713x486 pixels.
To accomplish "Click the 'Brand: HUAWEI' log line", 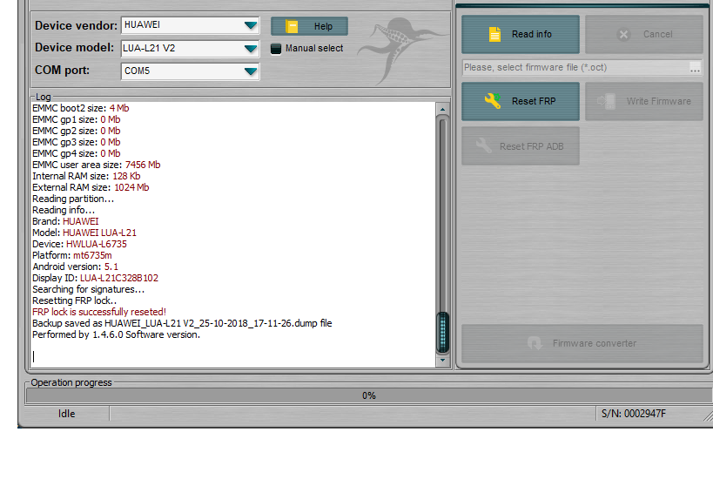I will [65, 221].
